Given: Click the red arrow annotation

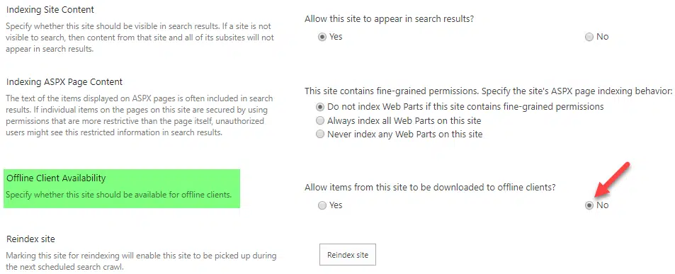Looking at the screenshot, I should 611,181.
